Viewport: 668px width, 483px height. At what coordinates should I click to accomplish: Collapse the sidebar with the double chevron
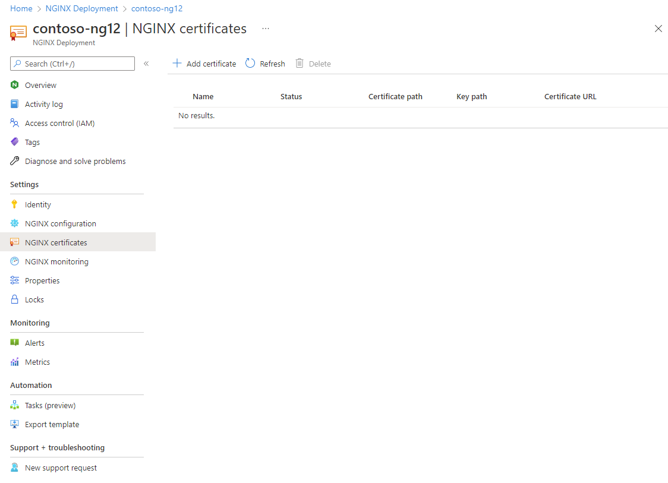(x=146, y=64)
